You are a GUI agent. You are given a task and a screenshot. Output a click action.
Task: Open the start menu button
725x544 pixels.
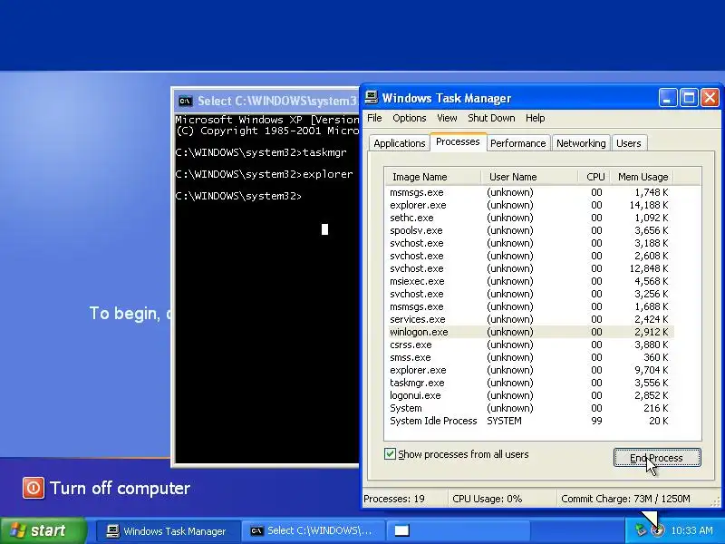point(43,530)
